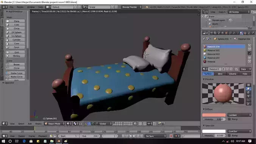Select Material.003 slot
Viewport: 256px width, 144px height.
224,54
